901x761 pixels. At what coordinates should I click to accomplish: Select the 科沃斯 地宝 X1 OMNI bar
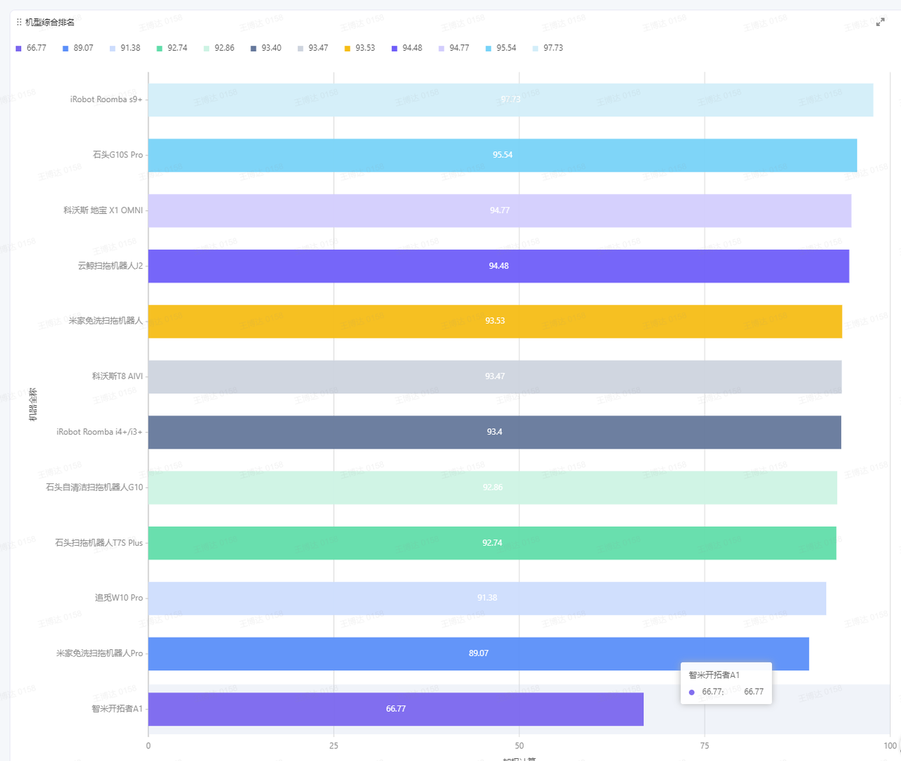[500, 210]
